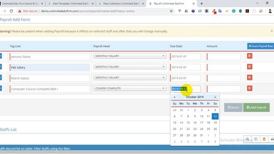Viewport: 274px width, 154px height.
Task: Click the Computer Course Complete BBA I field
Action: [50, 89]
